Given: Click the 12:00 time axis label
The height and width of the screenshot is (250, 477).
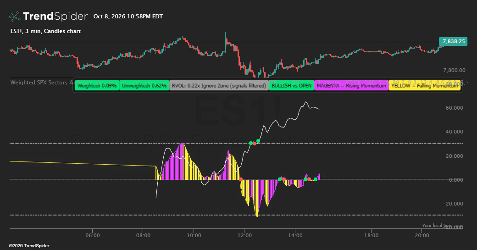Looking at the screenshot, I should [244, 235].
